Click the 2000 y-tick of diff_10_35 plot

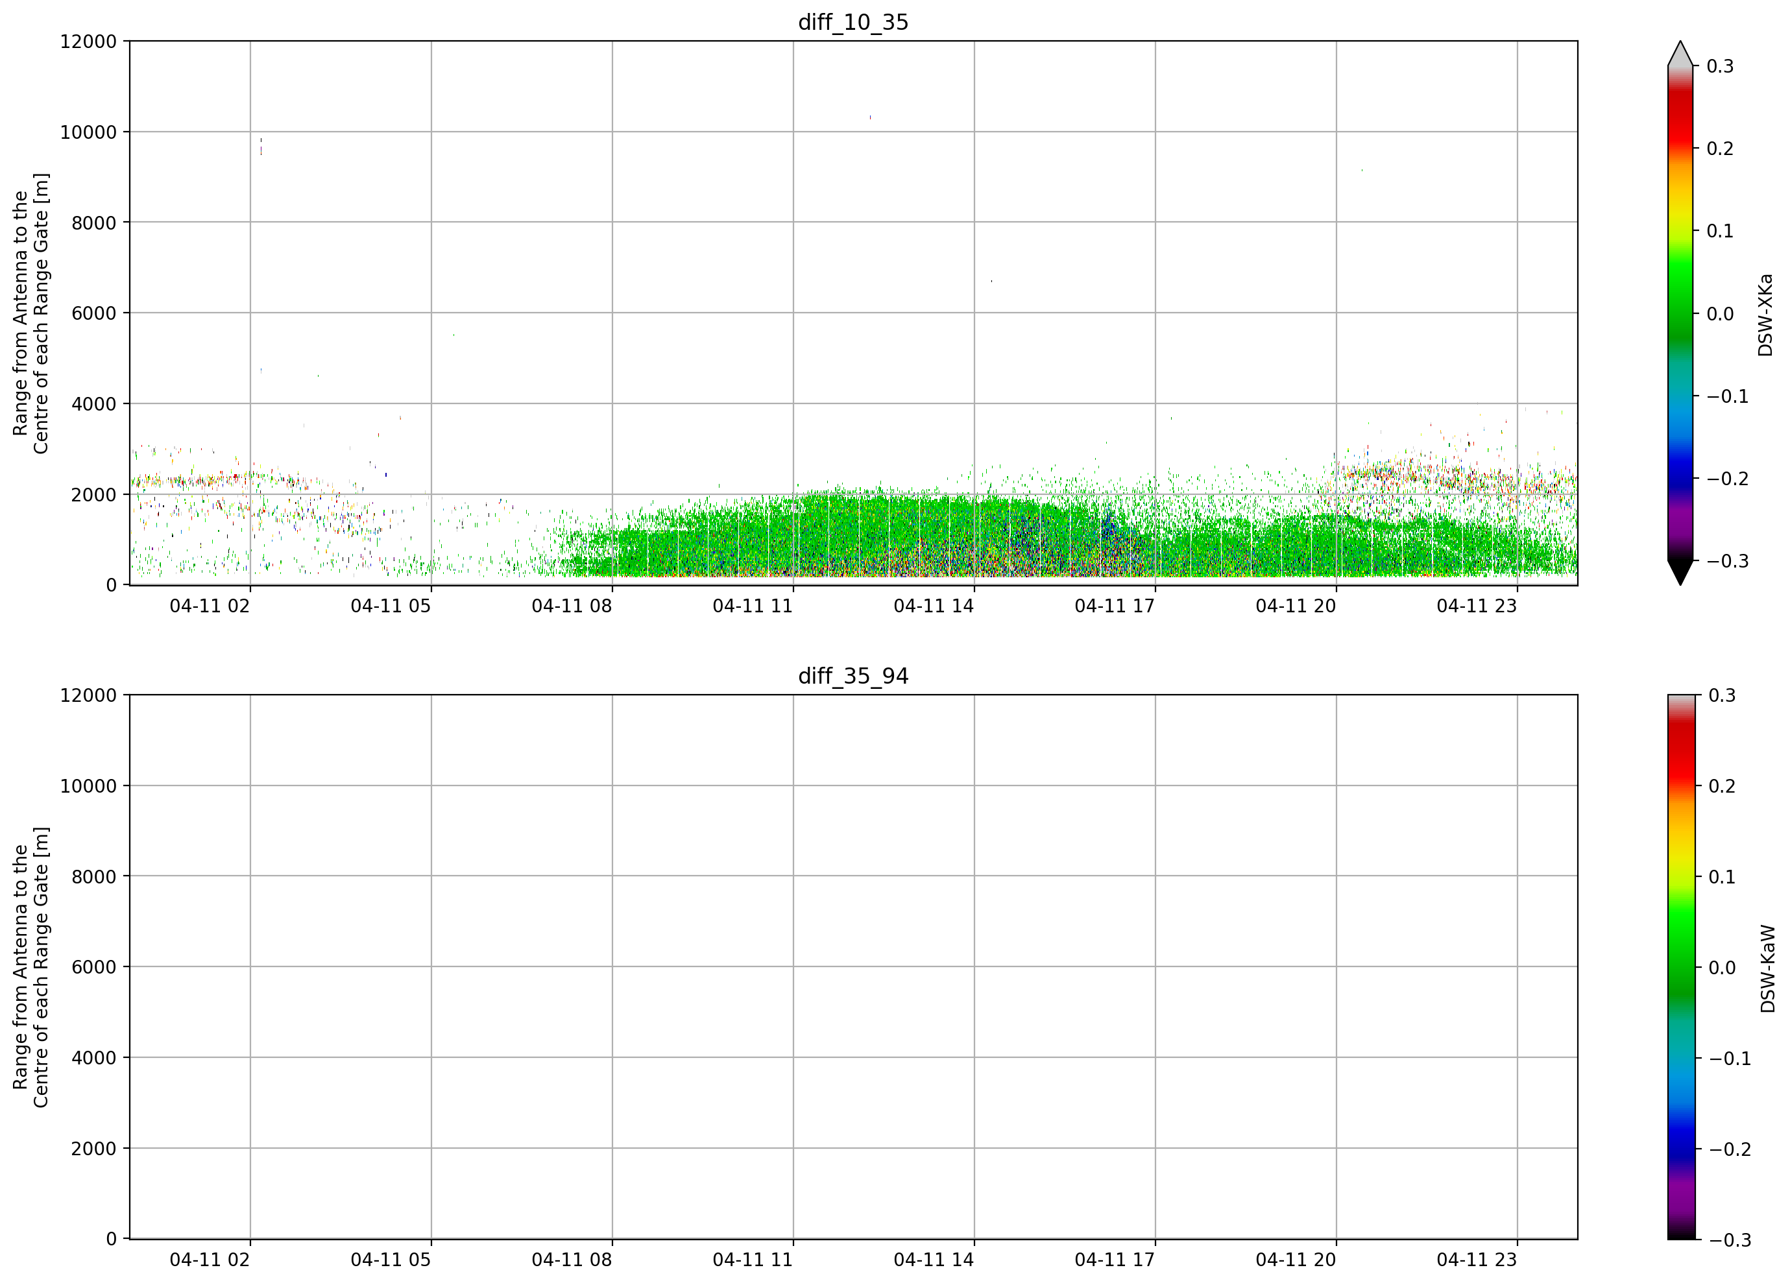click(94, 495)
